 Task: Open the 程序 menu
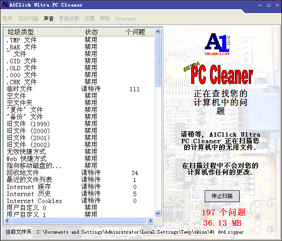point(7,19)
